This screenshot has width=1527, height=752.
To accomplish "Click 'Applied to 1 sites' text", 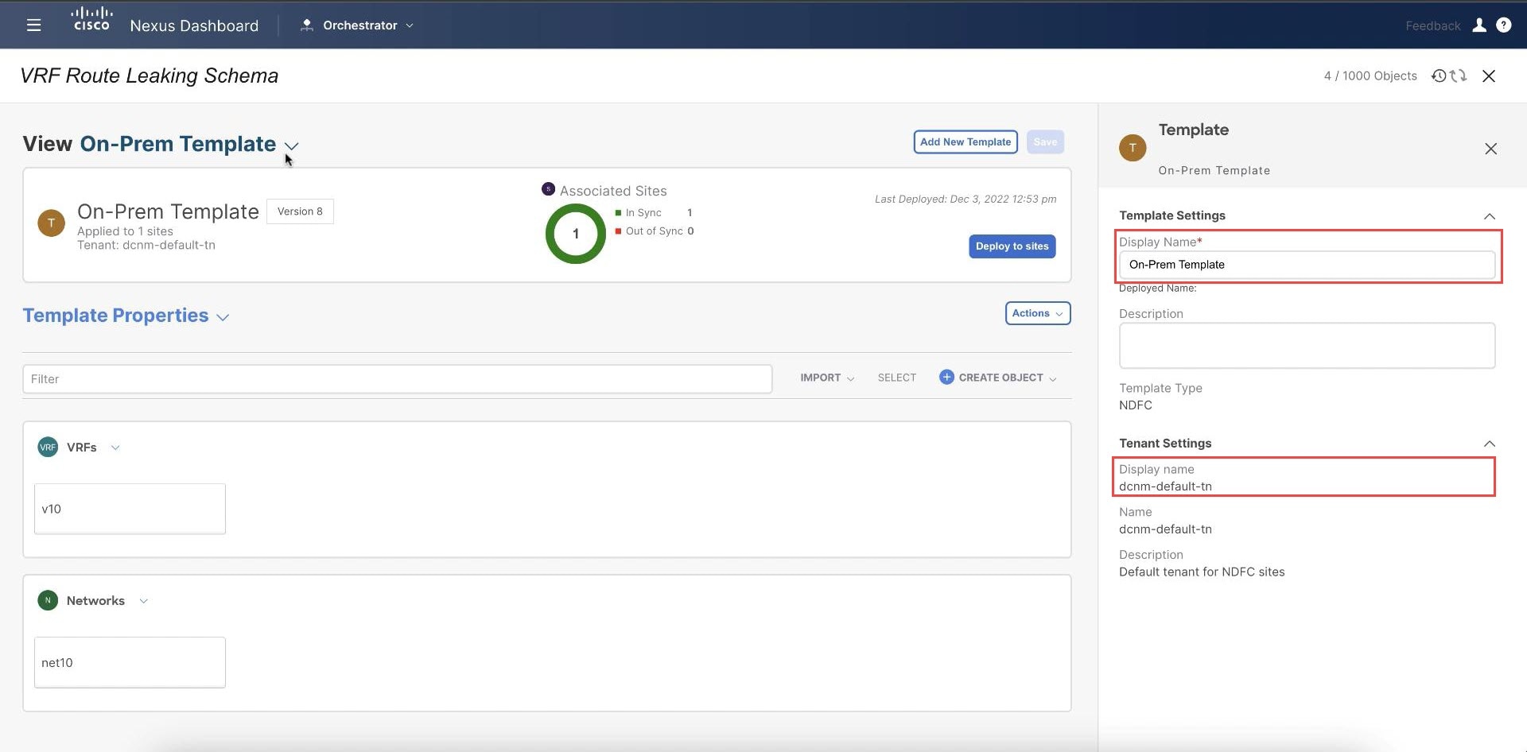I will [x=125, y=231].
